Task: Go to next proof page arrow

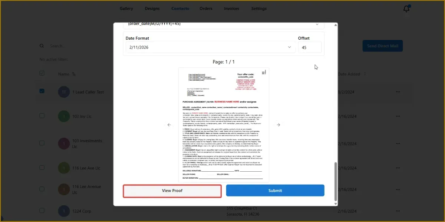Action: coord(278,125)
